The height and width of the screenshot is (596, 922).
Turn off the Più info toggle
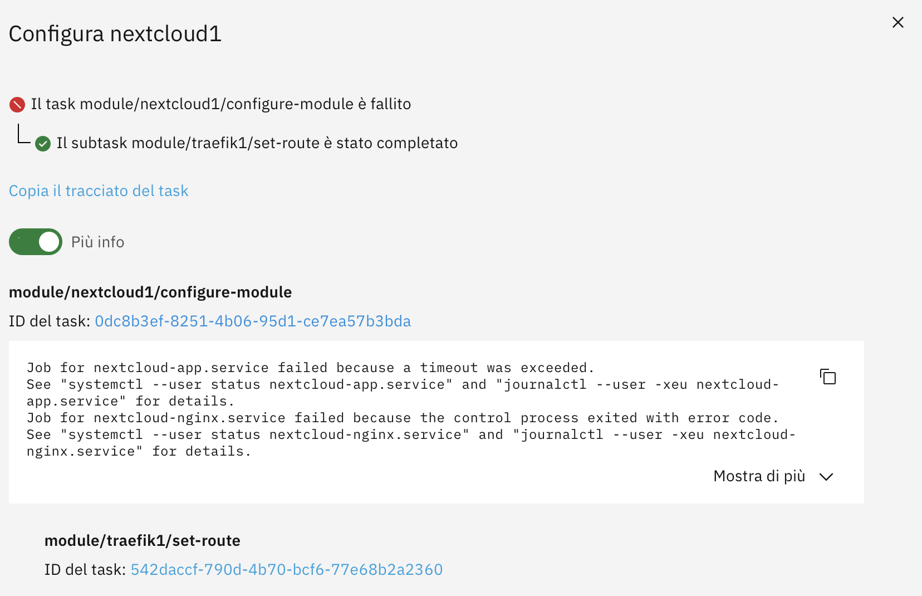(36, 242)
